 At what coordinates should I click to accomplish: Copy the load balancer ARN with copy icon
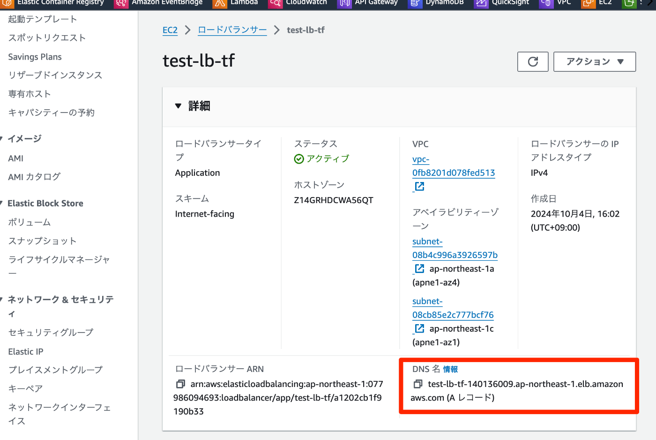click(x=180, y=384)
